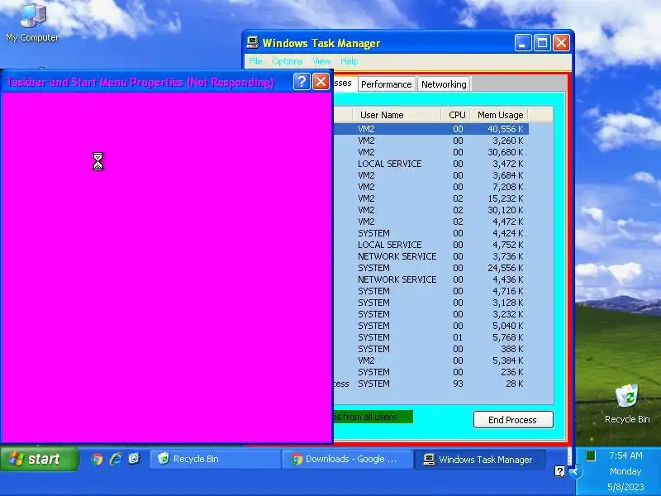Screen dimensions: 661x496
Task: Click LOCAL SERVICE in the 3,472 K row
Action: tap(389, 164)
